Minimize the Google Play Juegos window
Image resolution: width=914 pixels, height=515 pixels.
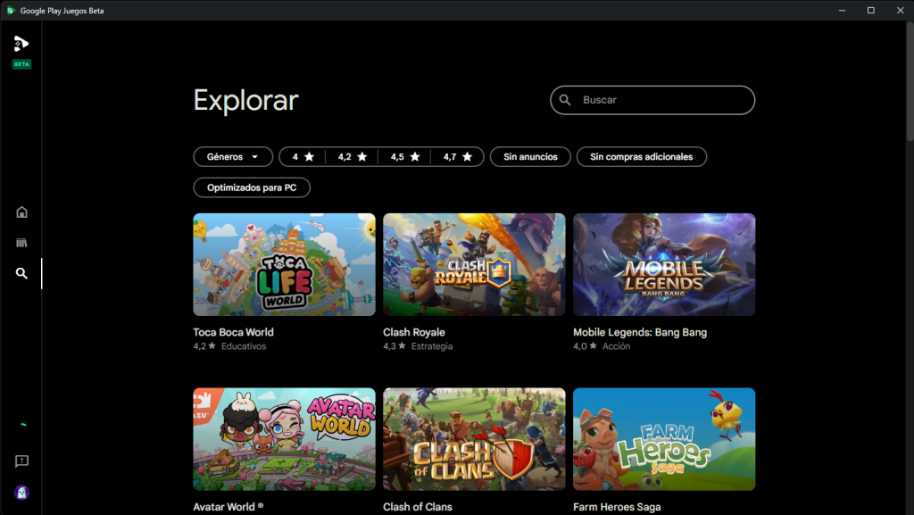(842, 11)
